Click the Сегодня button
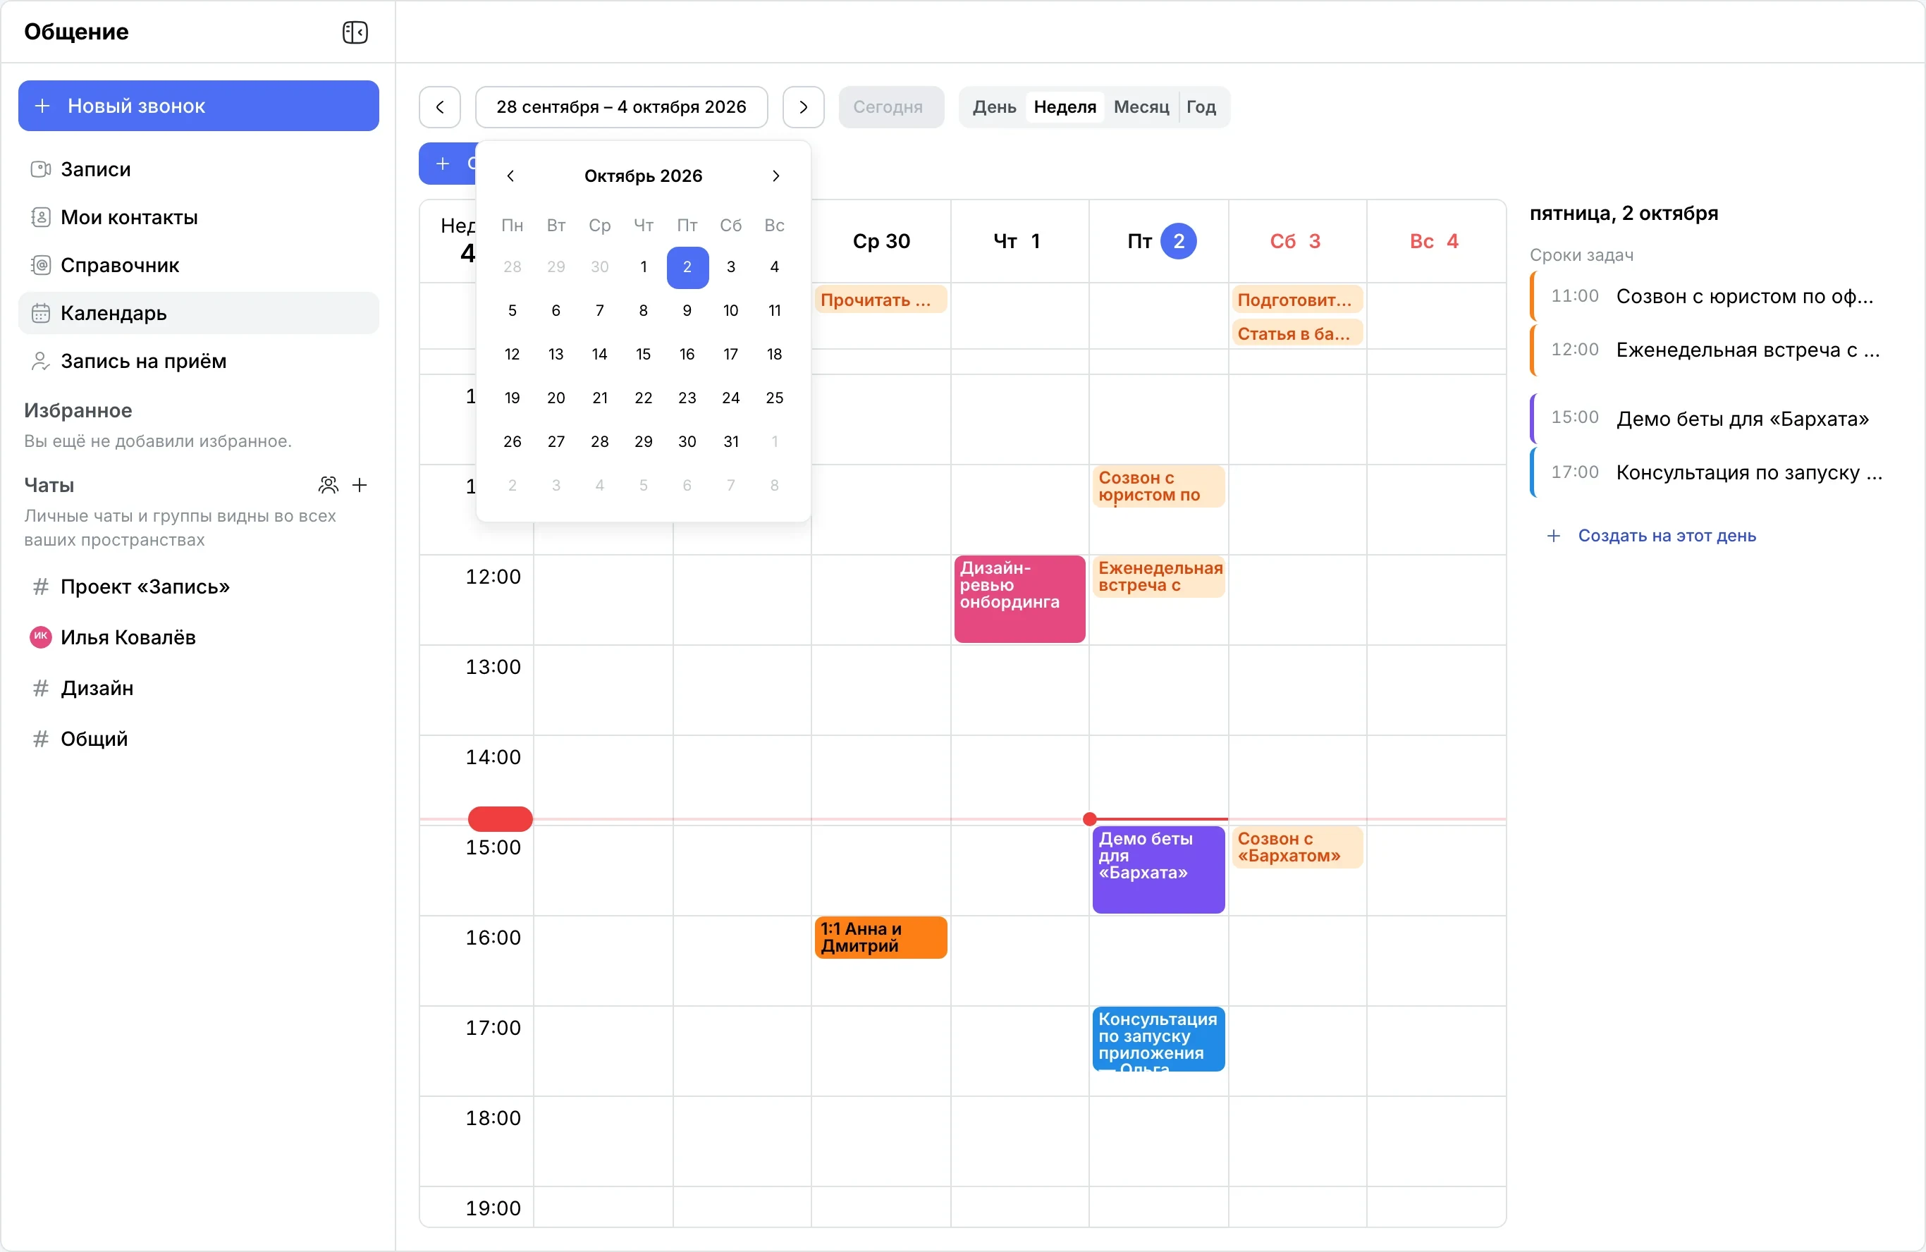 (890, 107)
